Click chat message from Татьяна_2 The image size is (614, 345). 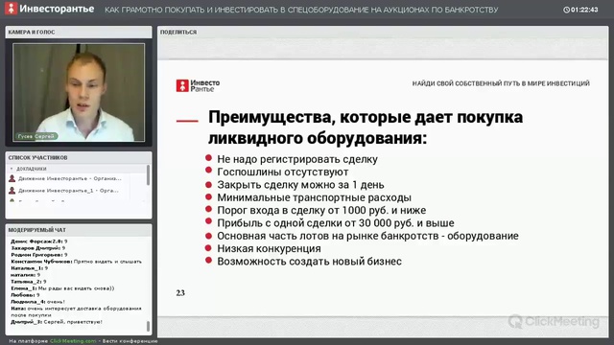pyautogui.click(x=29, y=282)
